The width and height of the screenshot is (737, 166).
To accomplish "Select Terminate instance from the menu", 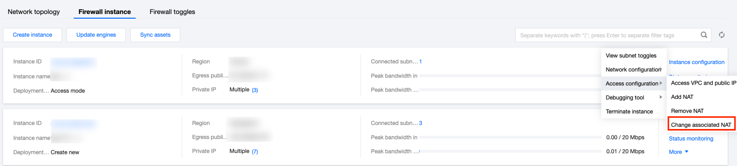I will pos(629,112).
